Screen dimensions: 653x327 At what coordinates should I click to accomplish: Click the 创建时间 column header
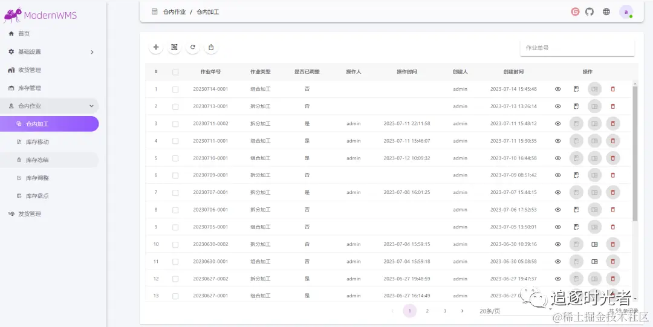tap(513, 72)
